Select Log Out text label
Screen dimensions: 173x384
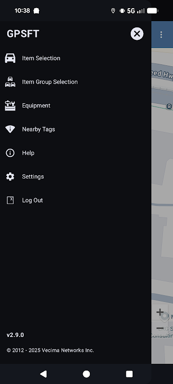click(33, 200)
